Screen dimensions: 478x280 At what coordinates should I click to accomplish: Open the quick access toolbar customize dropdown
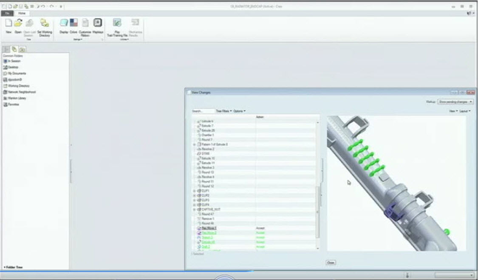61,6
